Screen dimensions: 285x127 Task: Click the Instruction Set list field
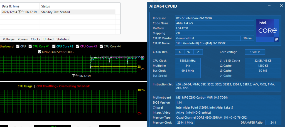(x=228, y=86)
